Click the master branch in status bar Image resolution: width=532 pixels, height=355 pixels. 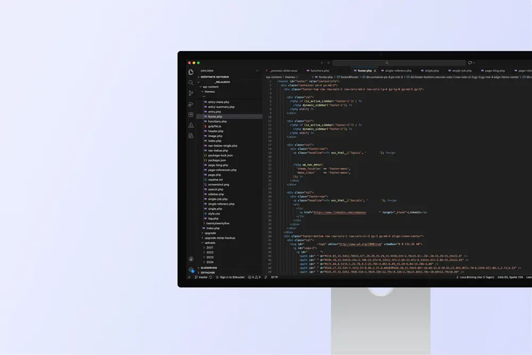[203, 277]
